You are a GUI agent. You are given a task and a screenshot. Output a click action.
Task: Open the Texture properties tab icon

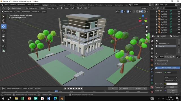152,92
